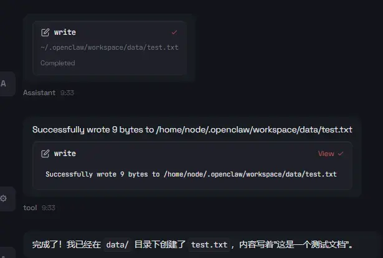Click the Assistant sender name
Viewport: 383px width, 258px height.
coord(39,93)
